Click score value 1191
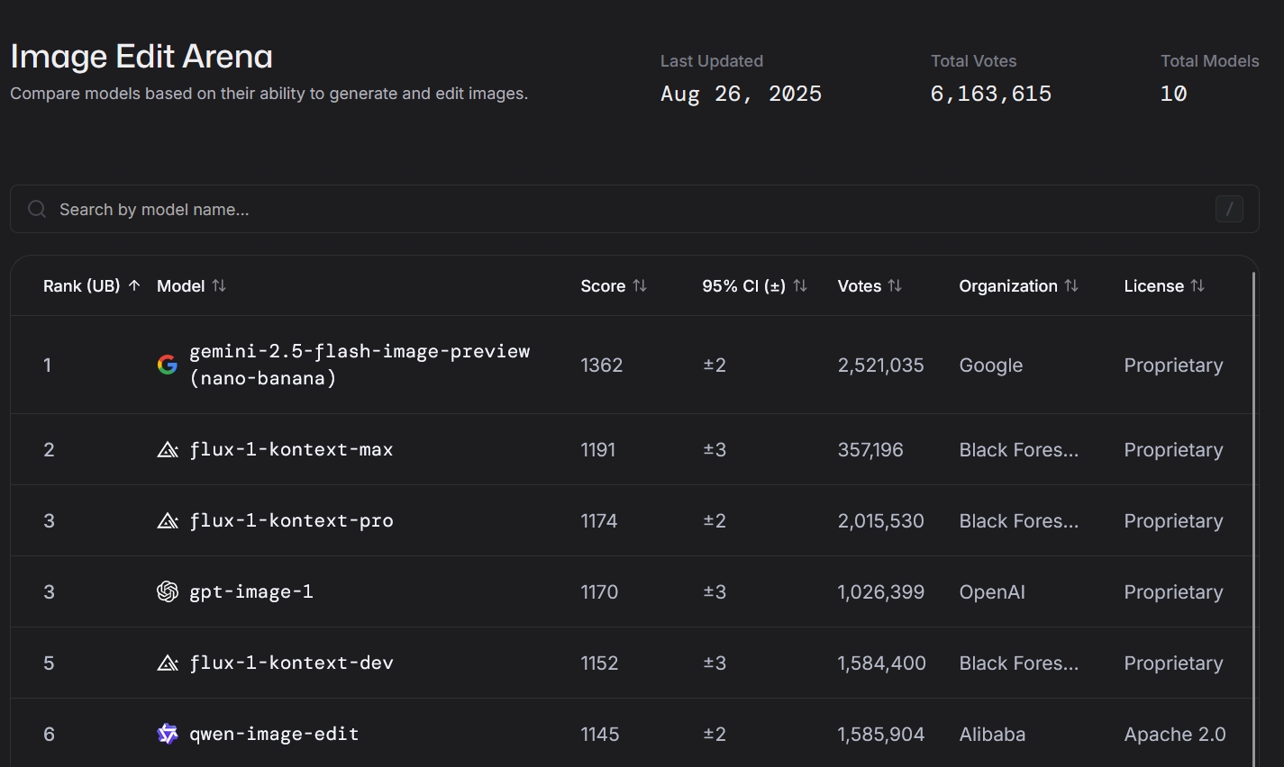The width and height of the screenshot is (1284, 767). 598,449
